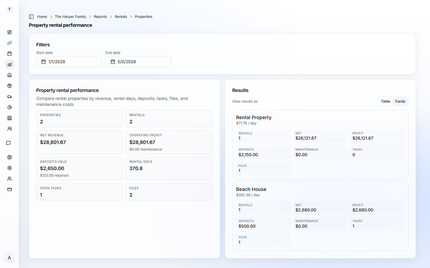Screen dimensions: 430x268
Task: Navigate to Rentals in the breadcrumb
Action: point(121,17)
